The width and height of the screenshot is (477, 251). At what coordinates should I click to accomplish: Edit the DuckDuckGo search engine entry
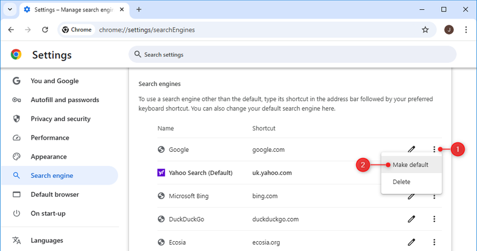click(412, 219)
